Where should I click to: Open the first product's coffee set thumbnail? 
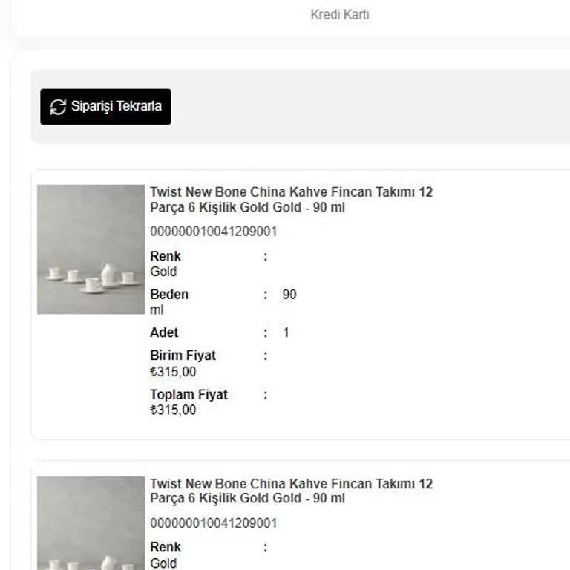[91, 249]
